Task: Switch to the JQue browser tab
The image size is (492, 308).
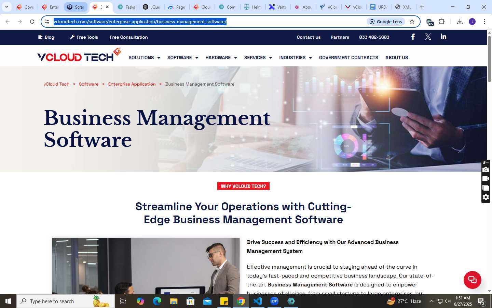Action: tap(151, 7)
